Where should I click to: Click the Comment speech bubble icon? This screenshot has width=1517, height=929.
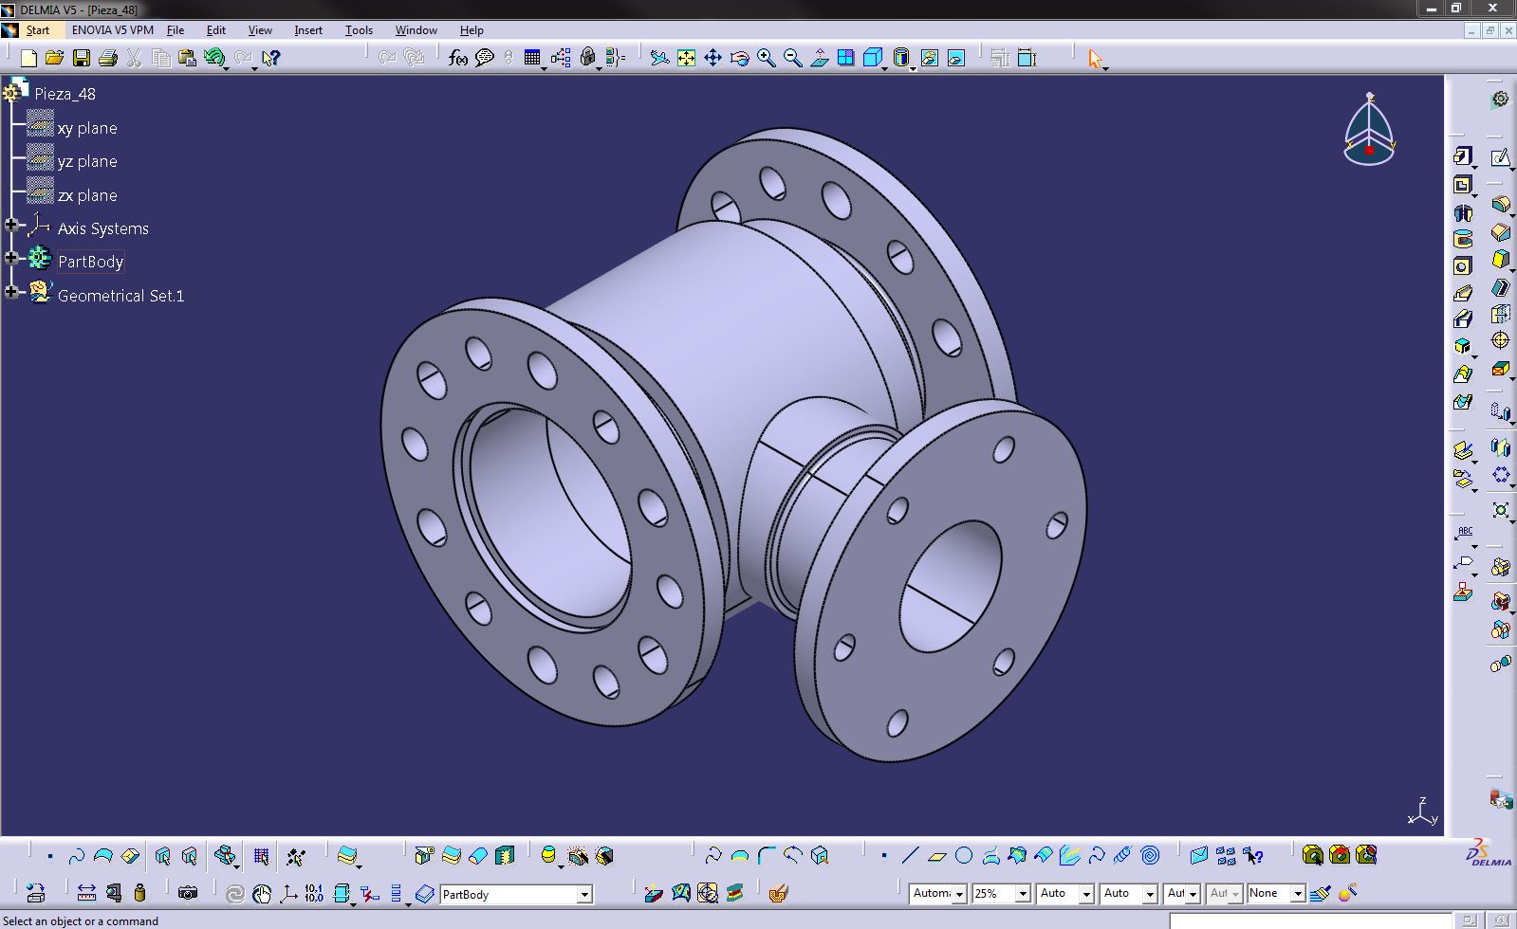point(485,59)
